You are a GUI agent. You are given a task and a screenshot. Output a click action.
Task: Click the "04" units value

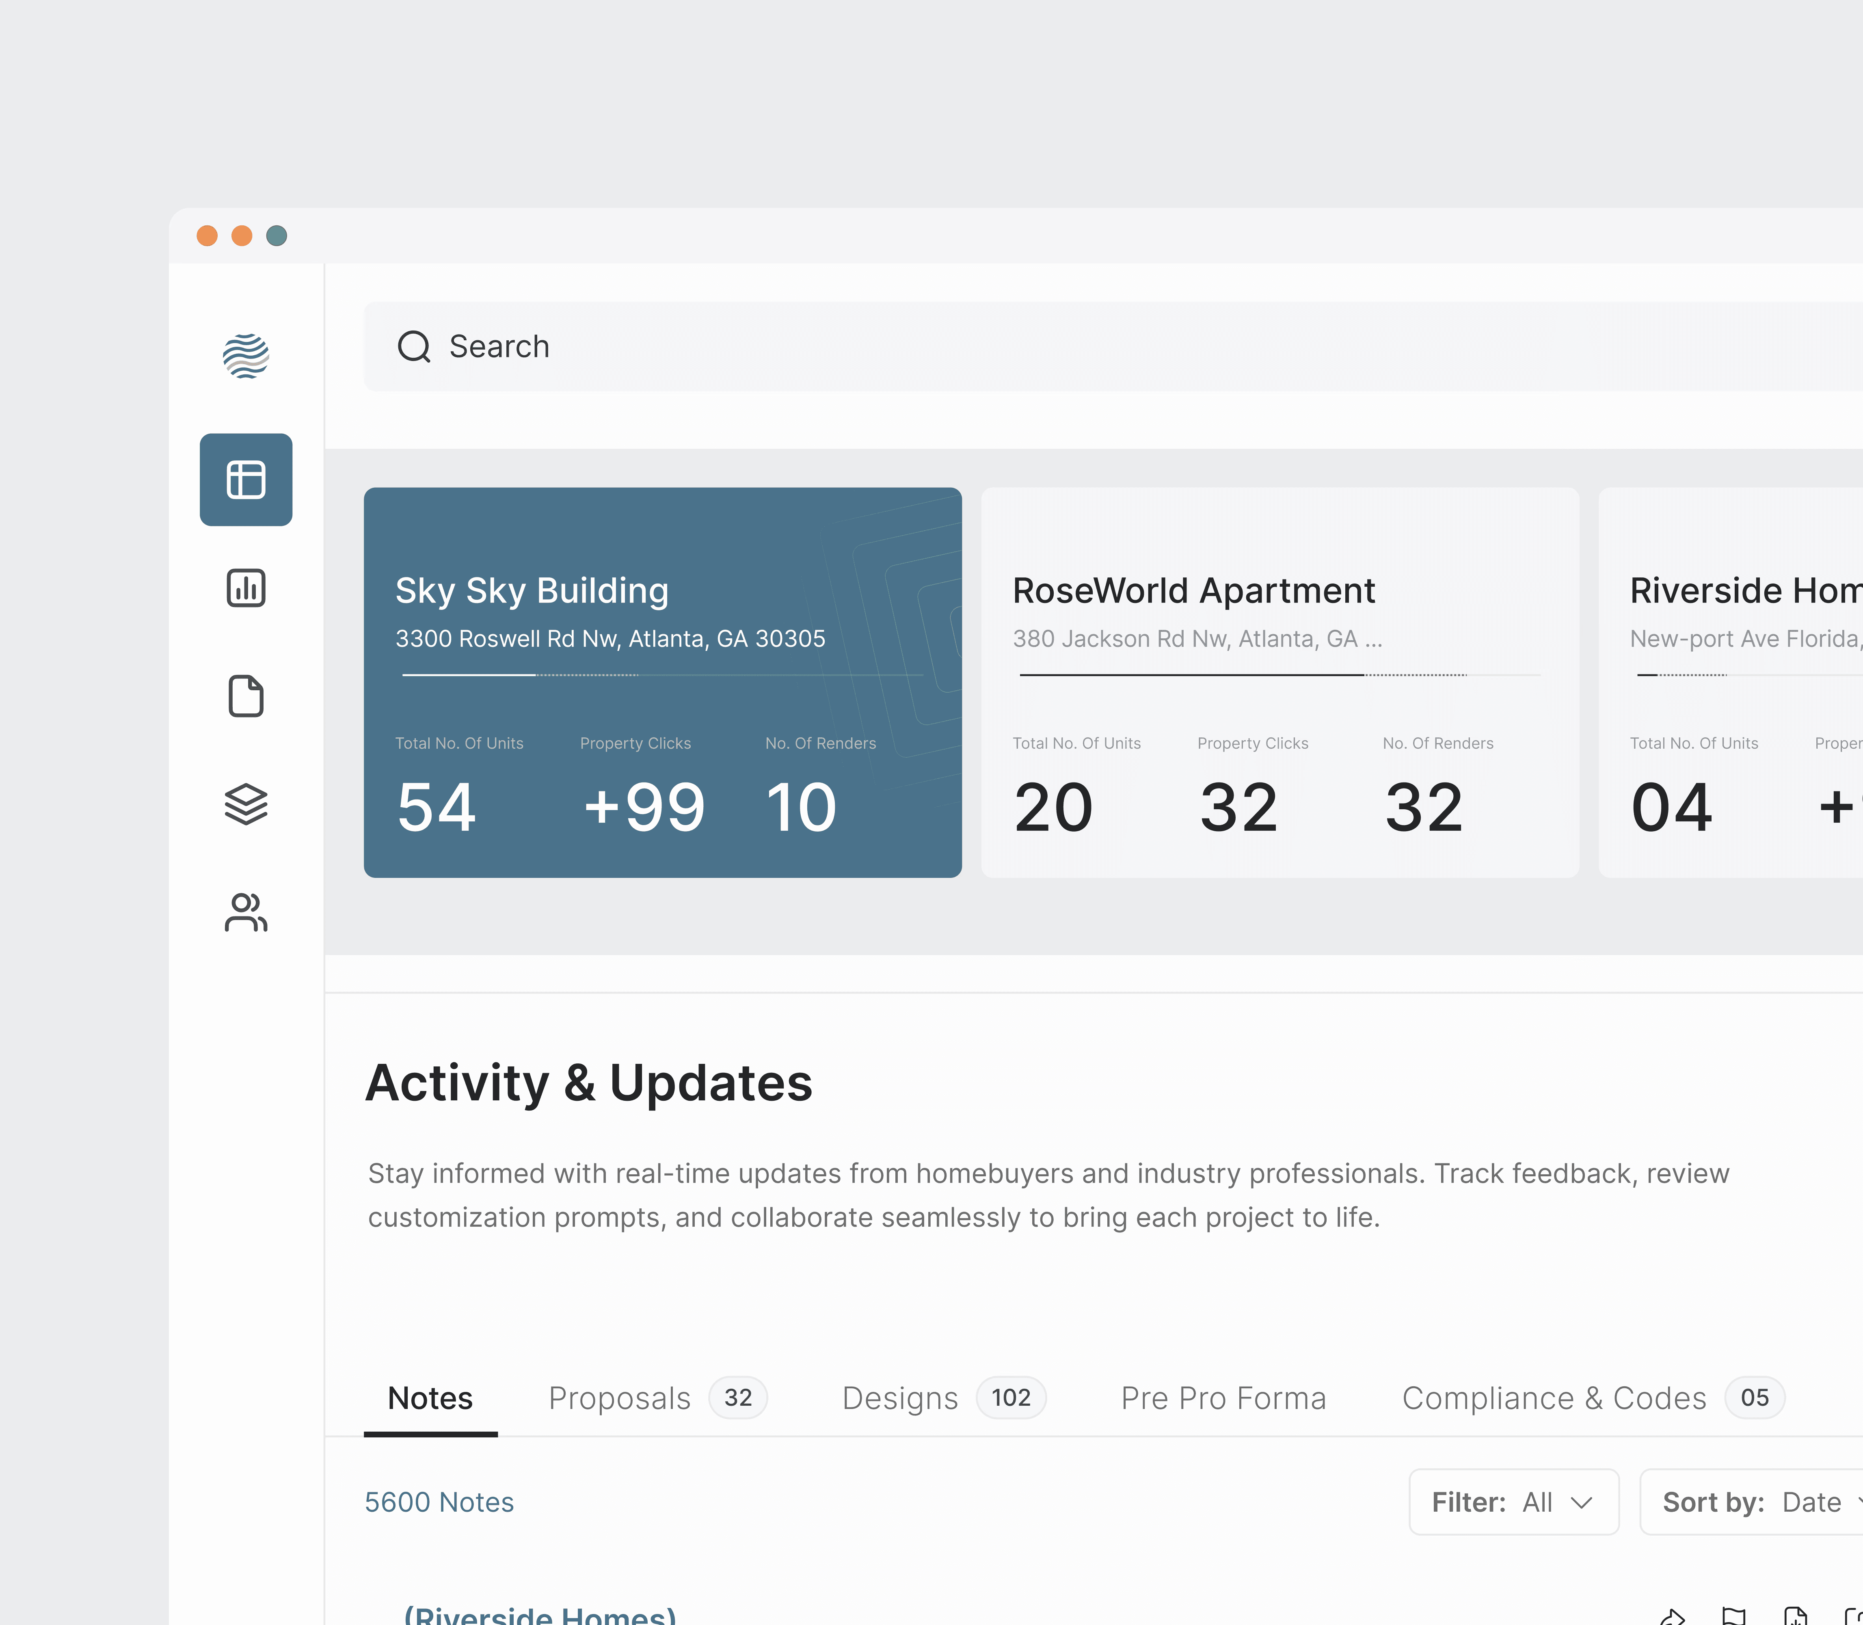pyautogui.click(x=1672, y=807)
